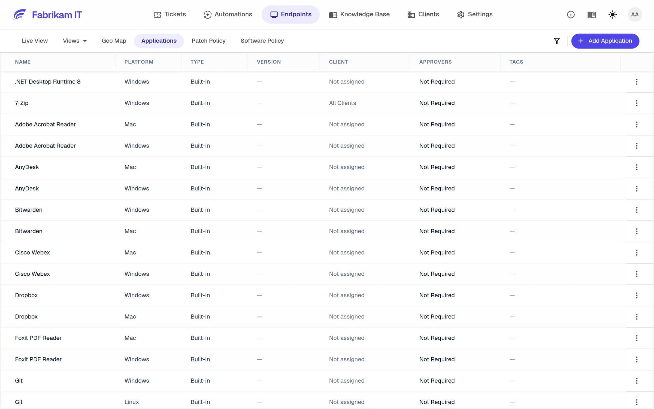The height and width of the screenshot is (409, 654).
Task: Open actions menu for Adobe Acrobat Reader Windows
Action: (x=637, y=146)
